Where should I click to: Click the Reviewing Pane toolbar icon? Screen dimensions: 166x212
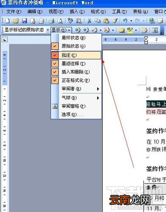[155, 30]
